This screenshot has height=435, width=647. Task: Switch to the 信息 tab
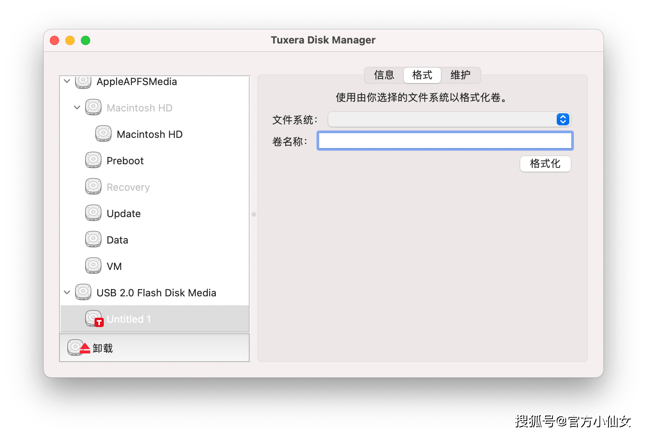click(x=384, y=75)
